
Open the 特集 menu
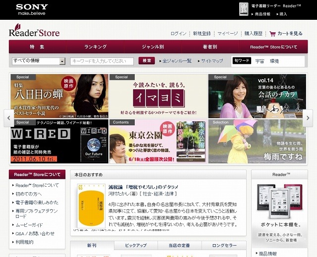point(38,47)
